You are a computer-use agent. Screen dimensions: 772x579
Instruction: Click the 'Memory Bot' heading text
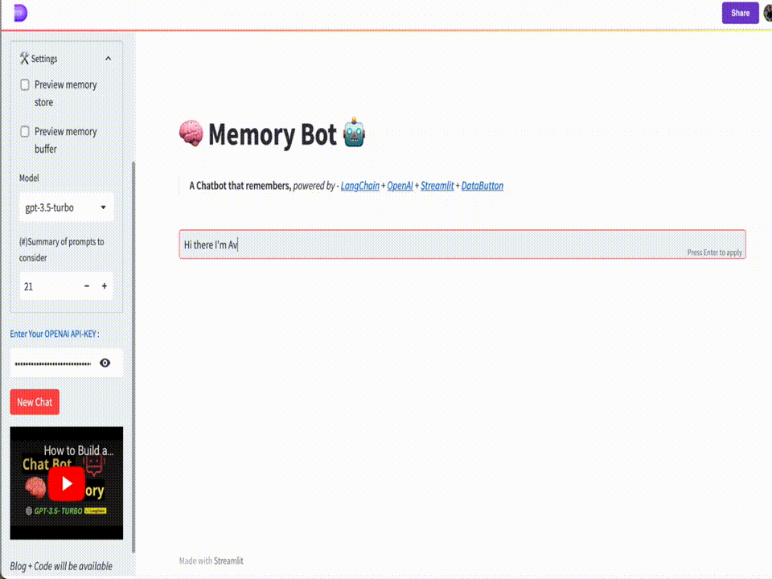tap(273, 134)
